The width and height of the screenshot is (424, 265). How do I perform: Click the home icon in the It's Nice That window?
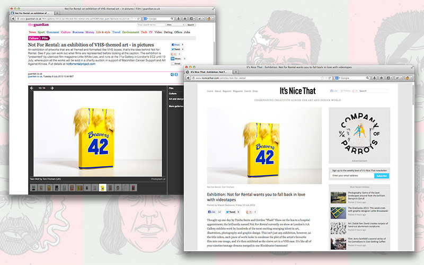[381, 78]
